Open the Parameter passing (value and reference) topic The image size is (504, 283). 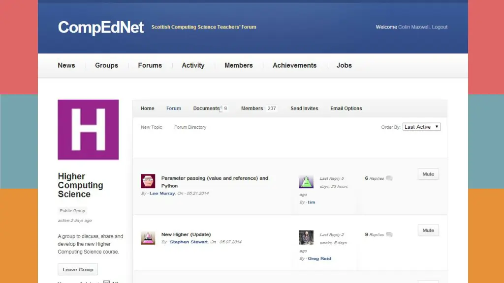[x=215, y=182]
